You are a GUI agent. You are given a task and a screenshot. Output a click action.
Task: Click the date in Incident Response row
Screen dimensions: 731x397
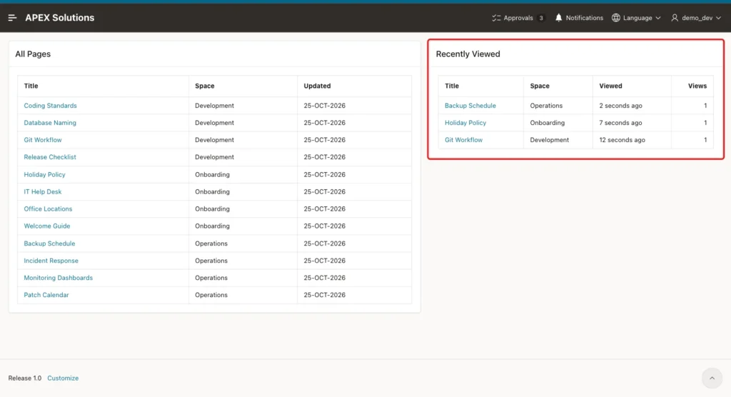click(325, 261)
